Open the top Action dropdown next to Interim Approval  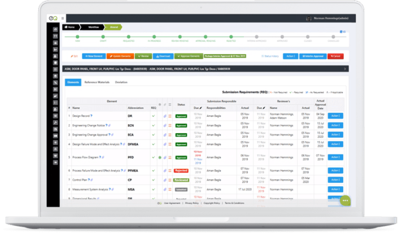(290, 56)
